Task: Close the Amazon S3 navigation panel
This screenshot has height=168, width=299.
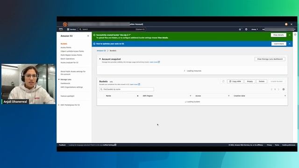Action: [x=88, y=36]
